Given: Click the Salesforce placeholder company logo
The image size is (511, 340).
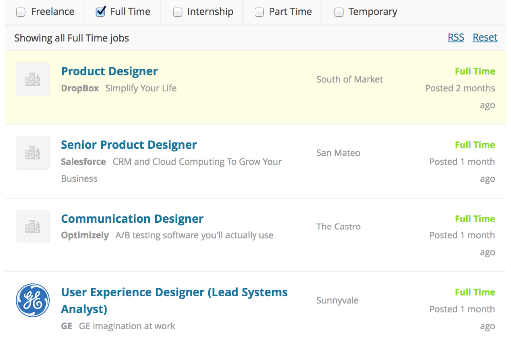Looking at the screenshot, I should pyautogui.click(x=33, y=153).
